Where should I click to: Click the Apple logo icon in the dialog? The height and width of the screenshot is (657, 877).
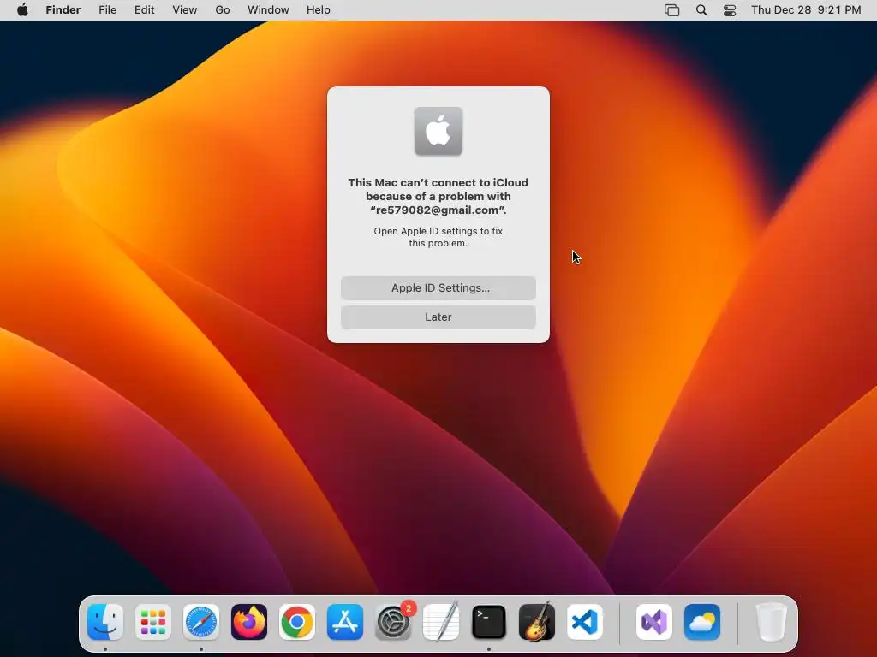click(438, 131)
